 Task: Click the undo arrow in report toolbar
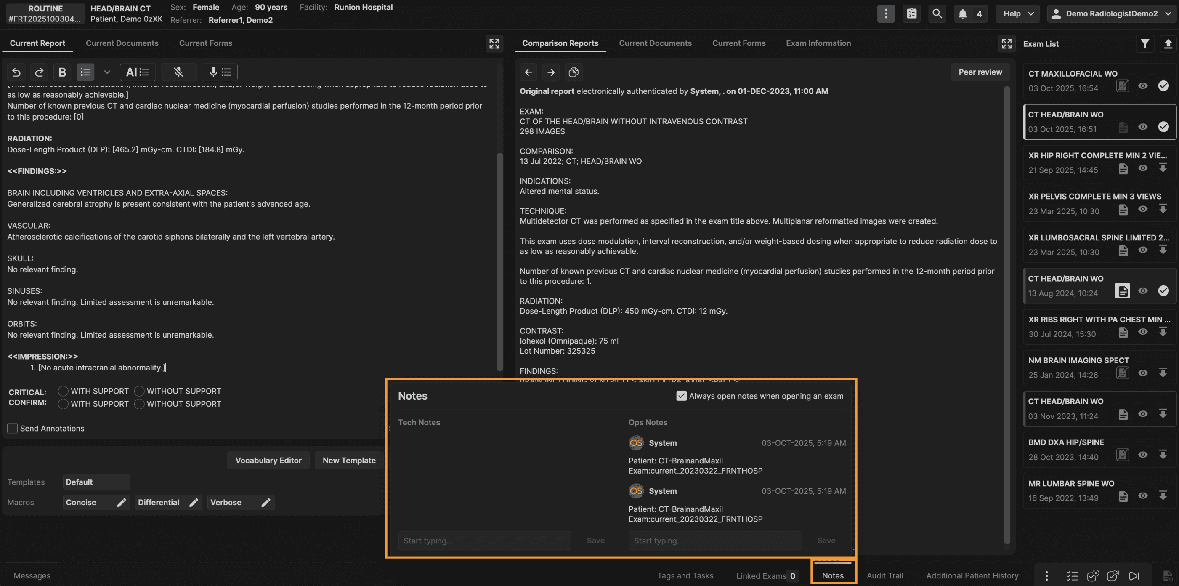pyautogui.click(x=16, y=72)
